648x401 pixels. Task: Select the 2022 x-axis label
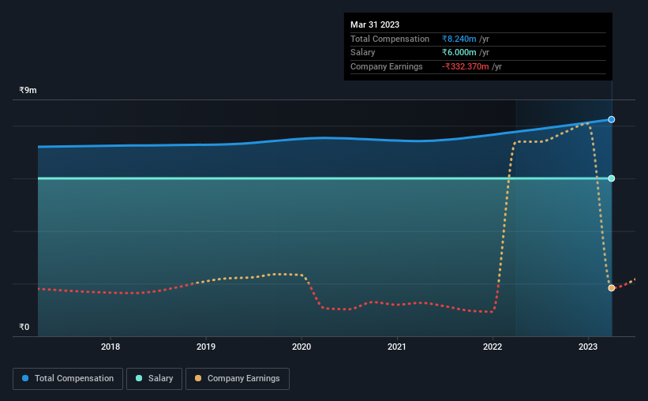click(493, 347)
